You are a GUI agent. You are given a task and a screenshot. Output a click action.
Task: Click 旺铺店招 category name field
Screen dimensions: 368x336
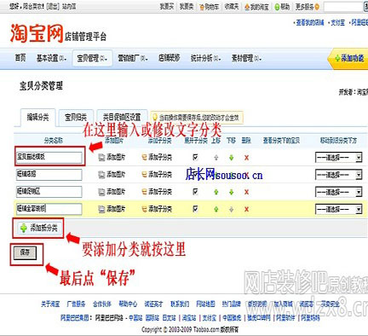(x=49, y=175)
